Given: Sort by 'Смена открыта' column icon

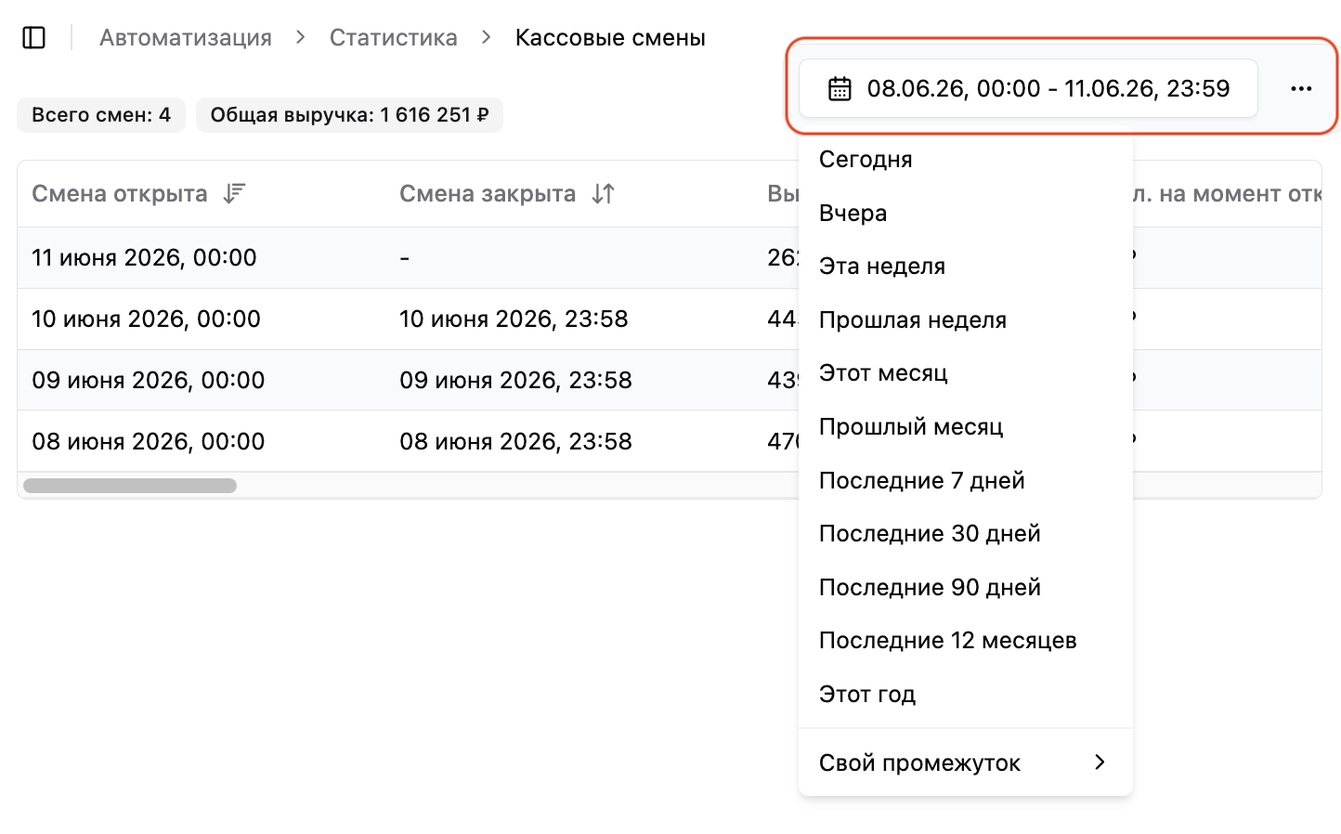Looking at the screenshot, I should click(234, 193).
